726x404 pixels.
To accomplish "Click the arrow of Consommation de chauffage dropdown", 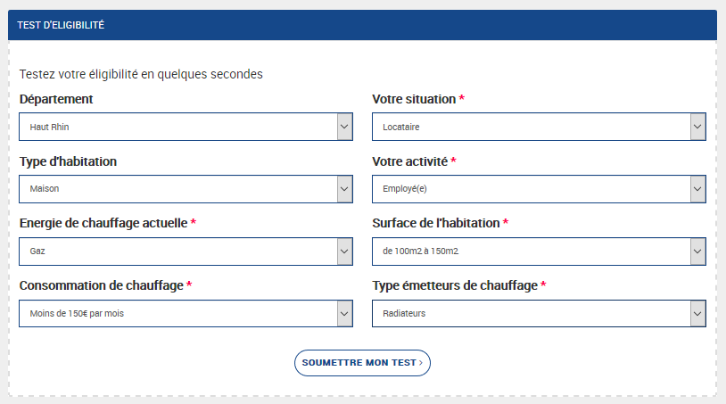I will tap(344, 314).
